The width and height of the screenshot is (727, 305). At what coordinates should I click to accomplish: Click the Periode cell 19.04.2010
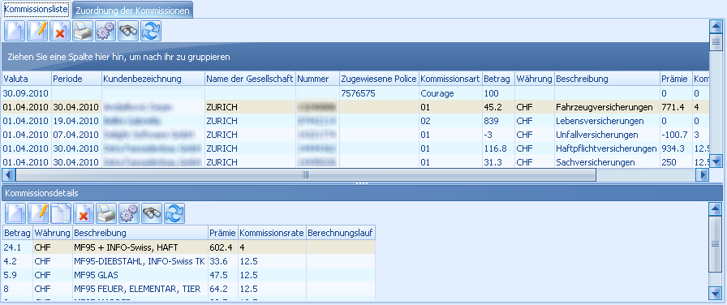[76, 121]
